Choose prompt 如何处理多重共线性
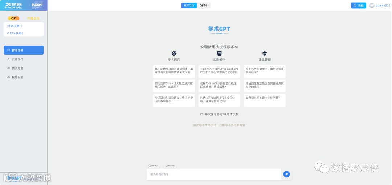This screenshot has height=185, width=392. (x=265, y=72)
